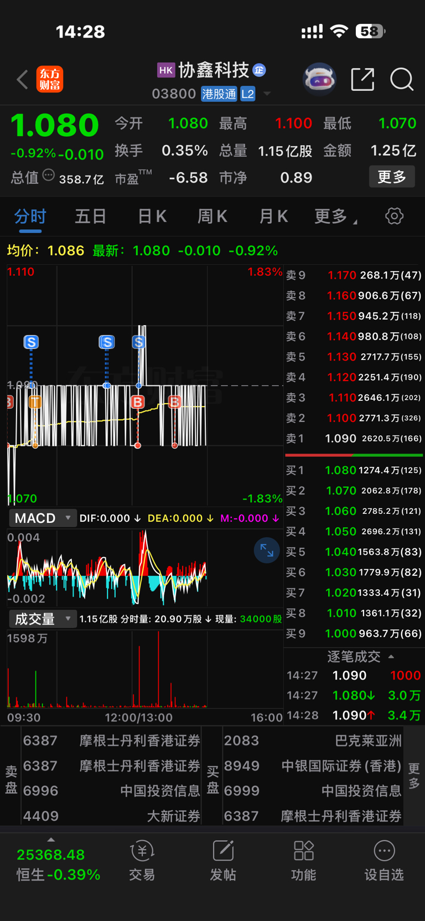Tap the 买5 1.040 order row

tap(354, 552)
